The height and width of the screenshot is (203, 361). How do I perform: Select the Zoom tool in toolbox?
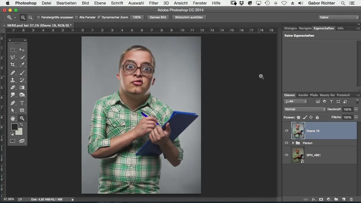tap(22, 118)
